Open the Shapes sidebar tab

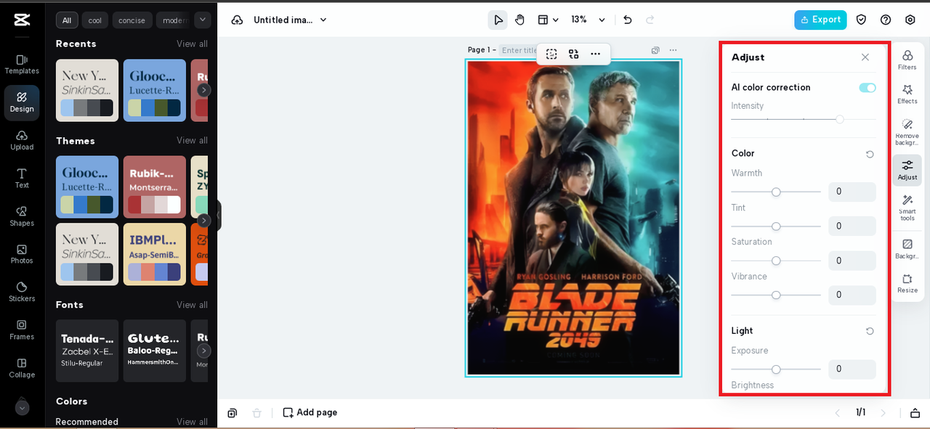coord(22,216)
